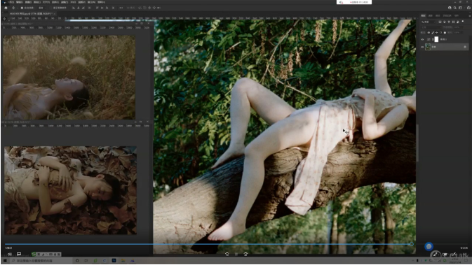The width and height of the screenshot is (472, 265).
Task: Toggle the layer filtering on/off switch
Action: (x=463, y=22)
